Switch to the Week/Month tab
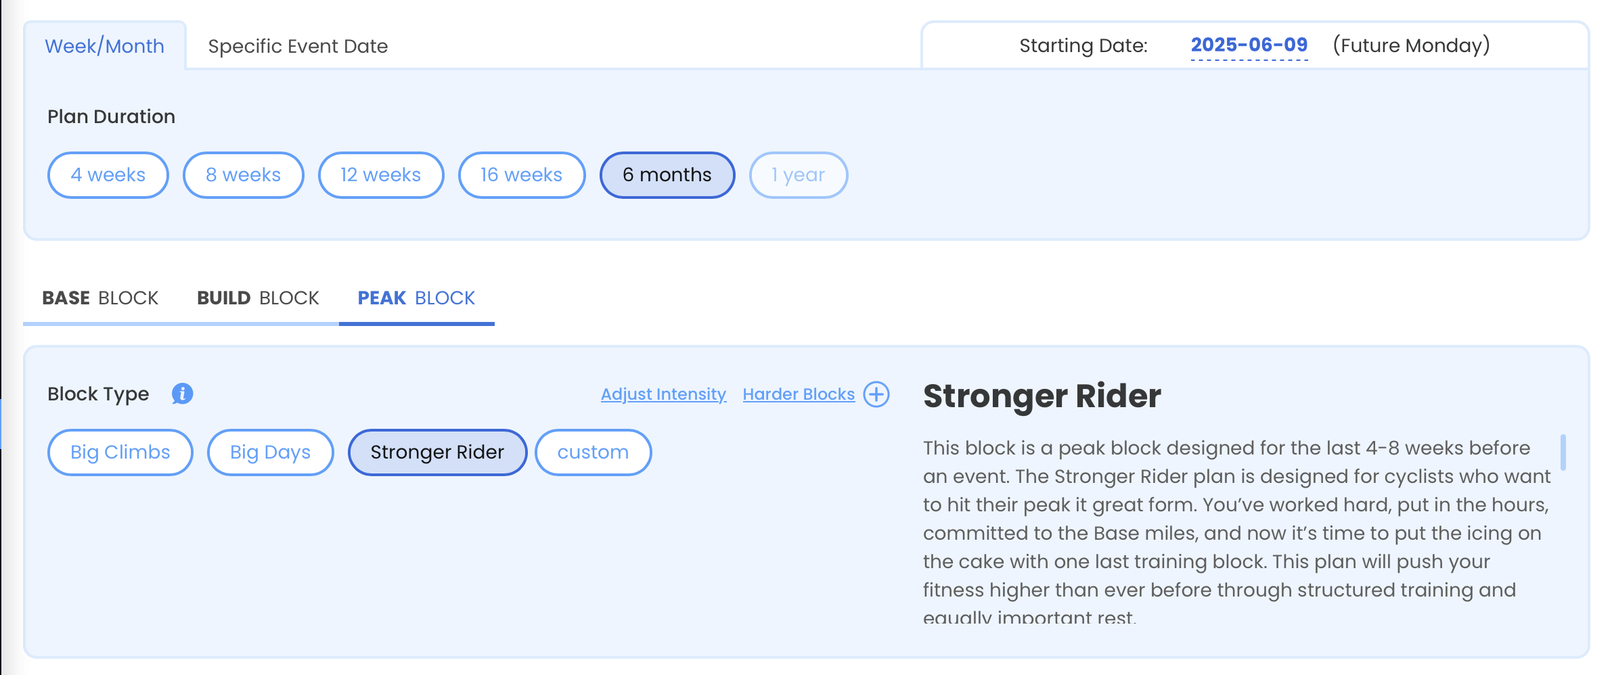This screenshot has width=1612, height=675. pos(105,46)
